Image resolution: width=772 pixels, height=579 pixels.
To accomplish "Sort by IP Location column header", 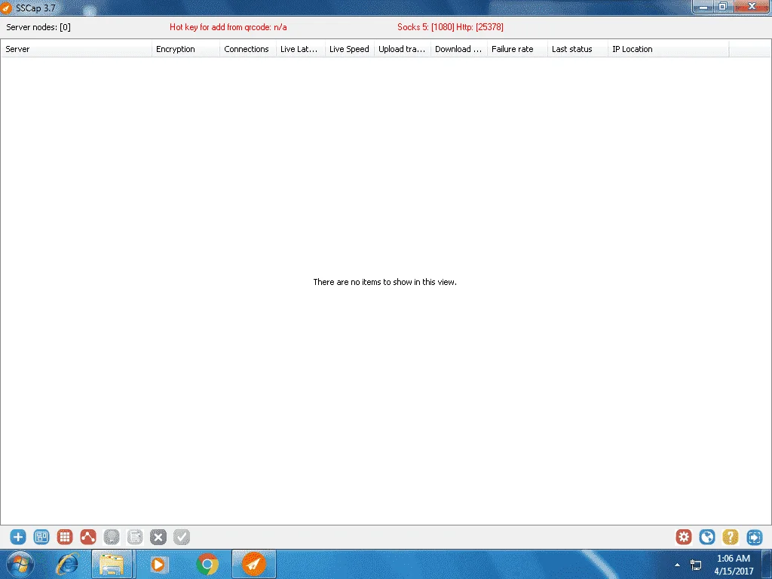I will 668,49.
